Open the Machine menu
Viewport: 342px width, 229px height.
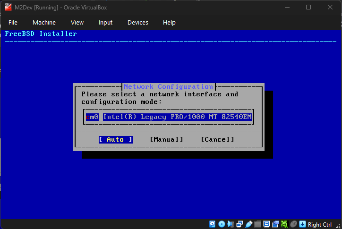coord(44,22)
